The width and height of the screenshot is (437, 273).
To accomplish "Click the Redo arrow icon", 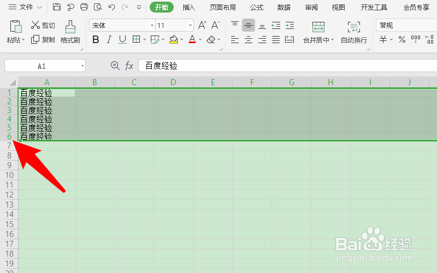I will click(125, 7).
